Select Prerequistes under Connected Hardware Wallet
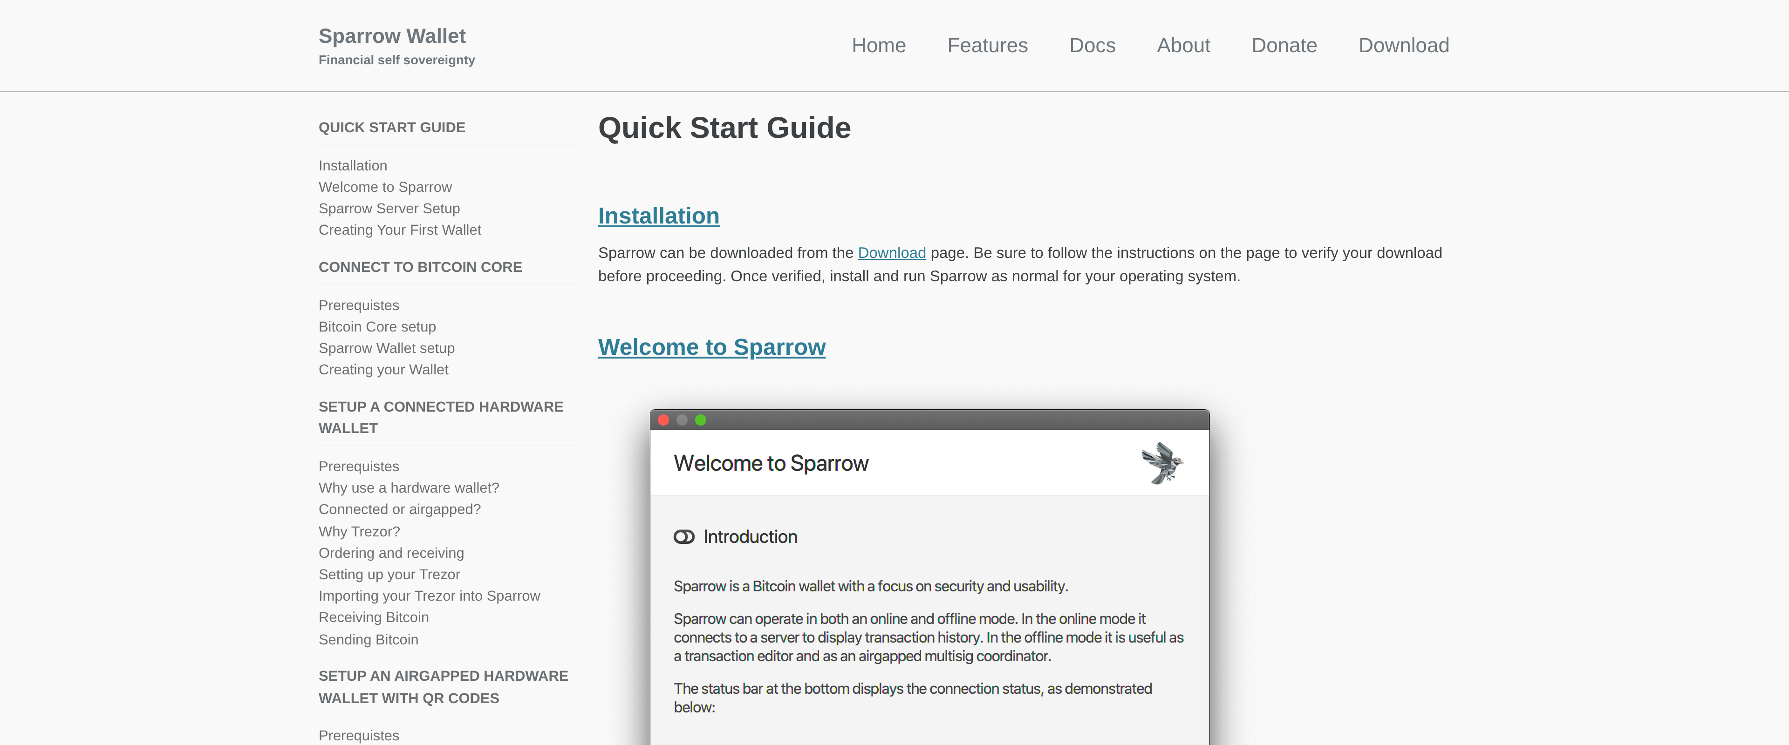Screen dimensions: 1789x745 click(358, 467)
